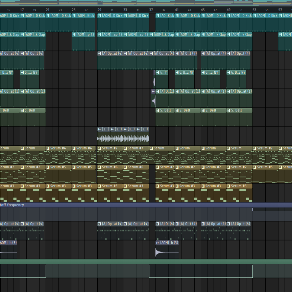Click the pattern icon on the first Serum #6 clip

100,167
